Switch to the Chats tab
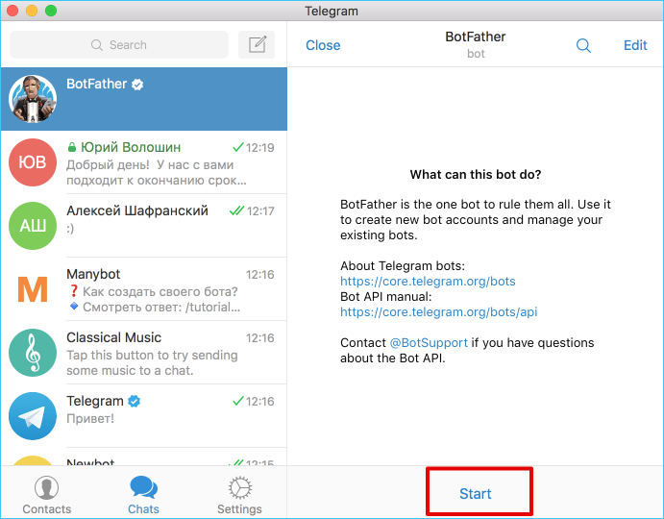 coord(143,494)
